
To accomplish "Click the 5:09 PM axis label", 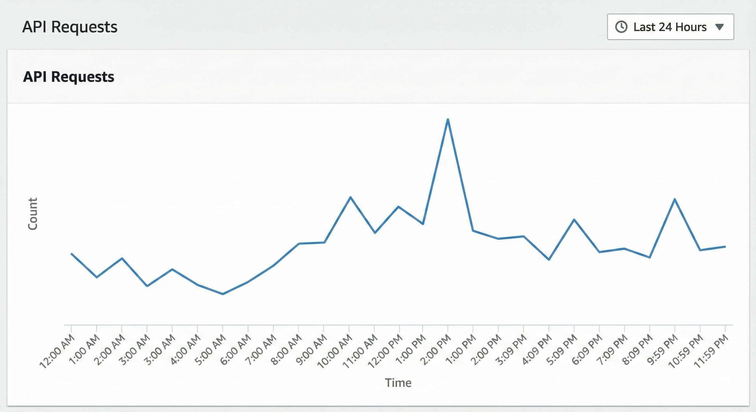I will tap(562, 349).
